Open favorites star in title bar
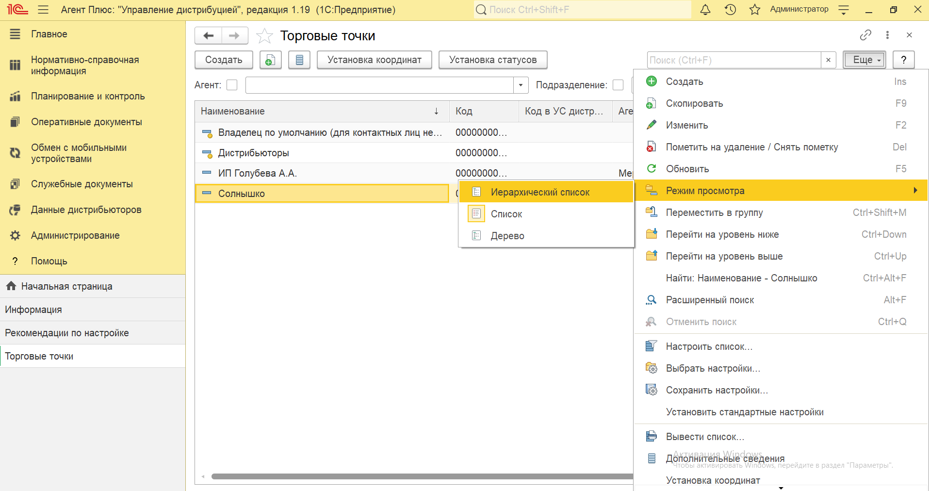 (754, 9)
